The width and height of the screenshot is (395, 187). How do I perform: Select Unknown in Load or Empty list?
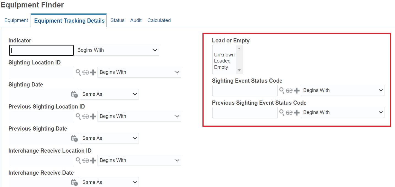224,55
